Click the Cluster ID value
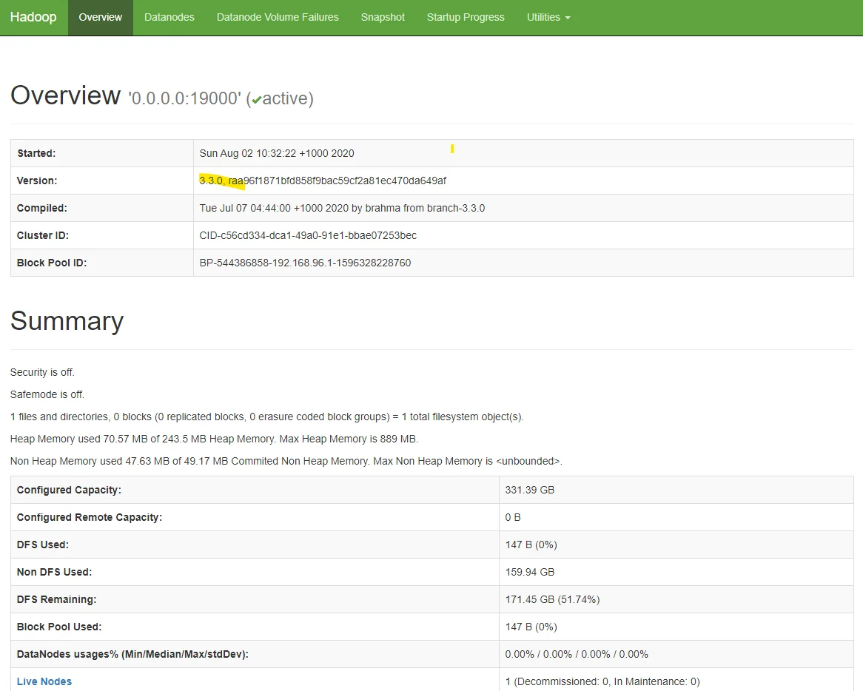 (x=308, y=235)
